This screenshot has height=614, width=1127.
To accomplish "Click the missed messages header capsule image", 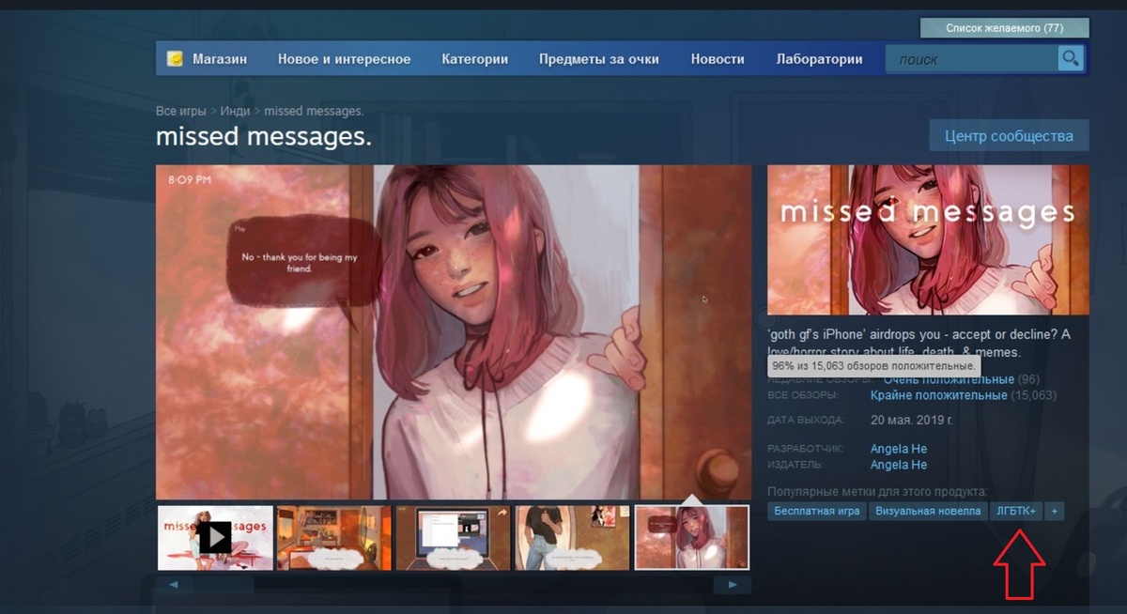I will coord(928,240).
